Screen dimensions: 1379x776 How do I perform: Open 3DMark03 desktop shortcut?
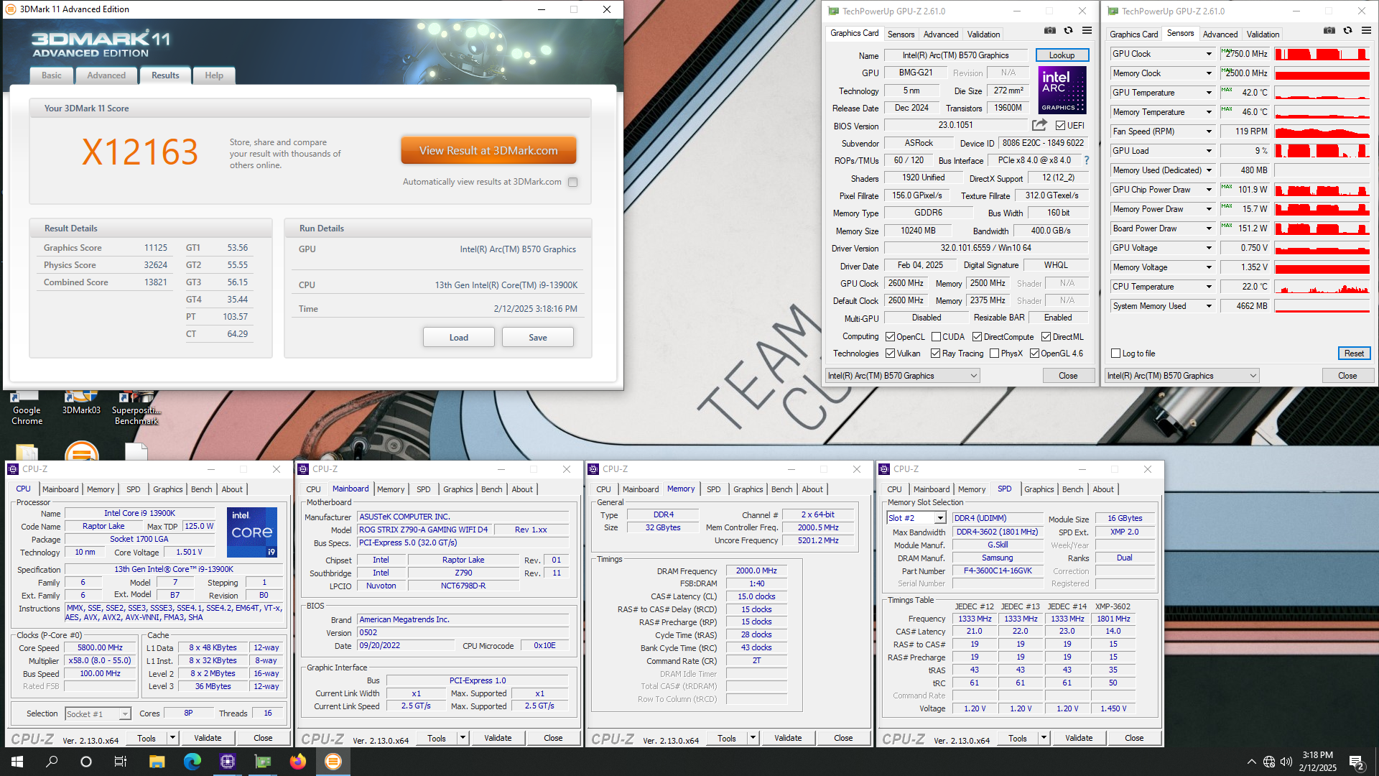pyautogui.click(x=81, y=402)
